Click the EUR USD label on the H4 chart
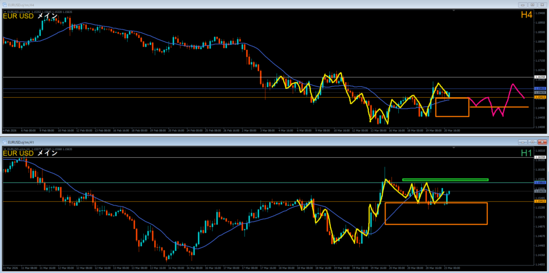 coord(19,16)
